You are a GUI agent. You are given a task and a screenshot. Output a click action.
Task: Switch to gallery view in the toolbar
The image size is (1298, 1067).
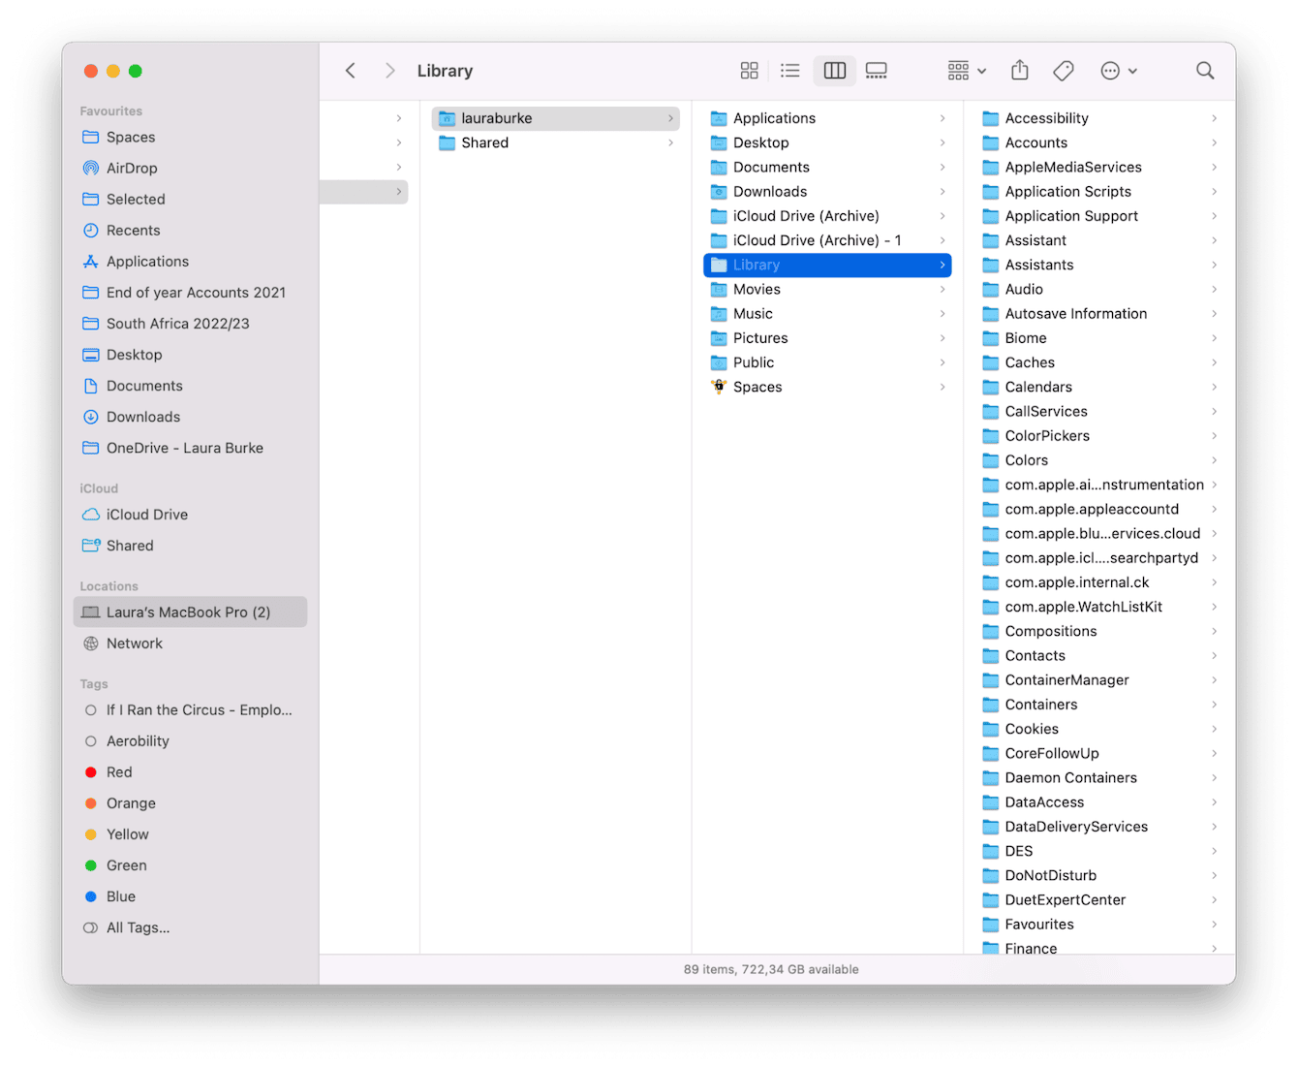pos(877,70)
